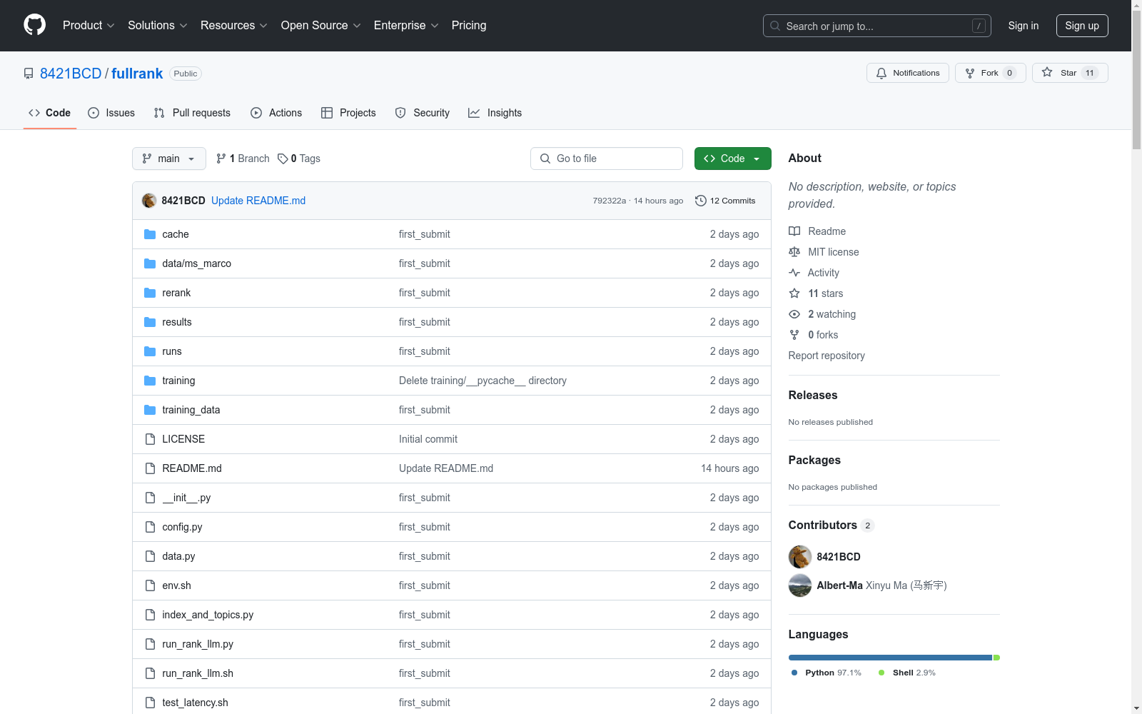1142x714 pixels.
Task: Click the Readme book icon in About
Action: click(x=794, y=231)
